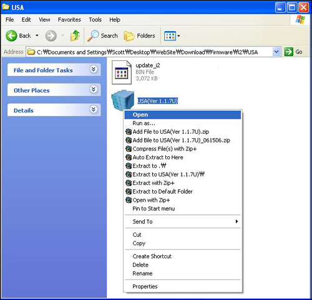The width and height of the screenshot is (312, 300).
Task: Open the Back history dropdown arrow
Action: point(37,35)
